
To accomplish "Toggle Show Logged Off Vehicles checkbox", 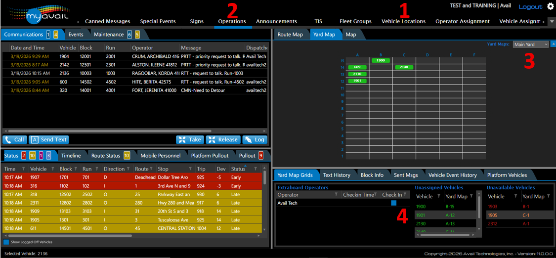I will [x=6, y=242].
